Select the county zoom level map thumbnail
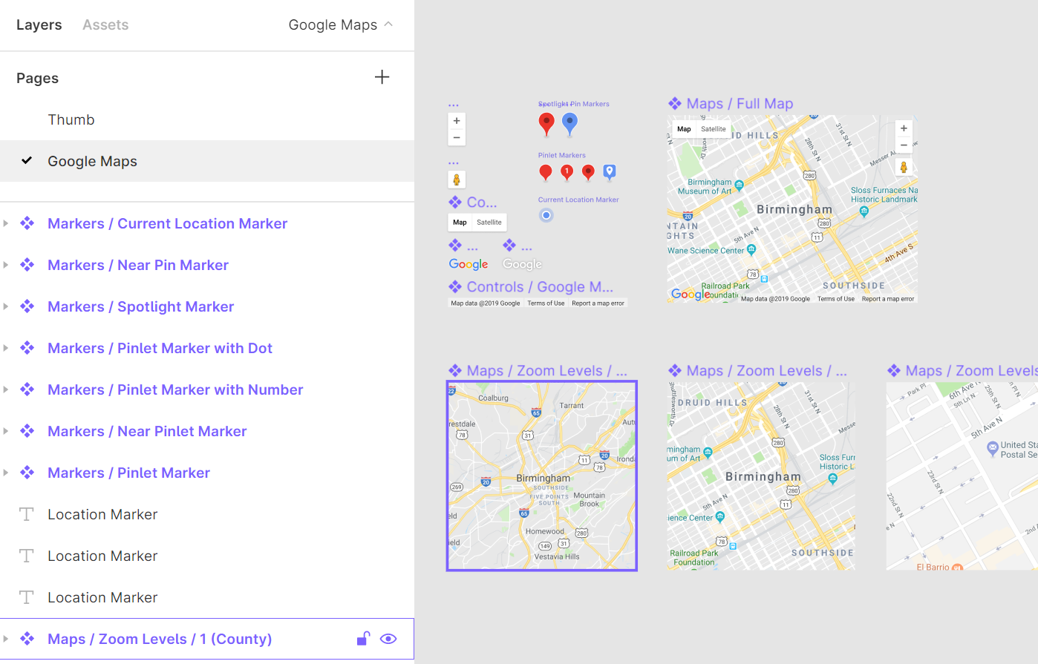 (x=542, y=476)
